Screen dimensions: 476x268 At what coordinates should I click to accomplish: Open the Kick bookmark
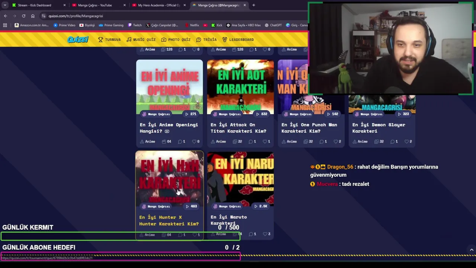coord(217,25)
